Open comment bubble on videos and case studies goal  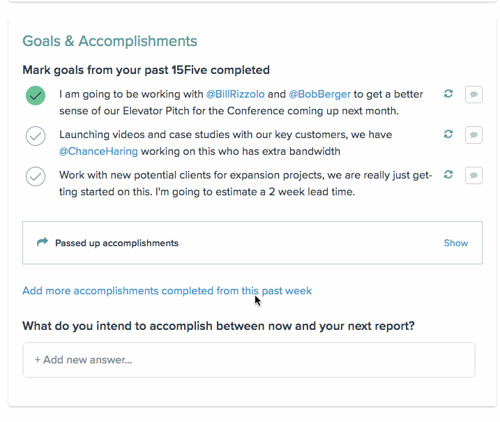tap(474, 135)
